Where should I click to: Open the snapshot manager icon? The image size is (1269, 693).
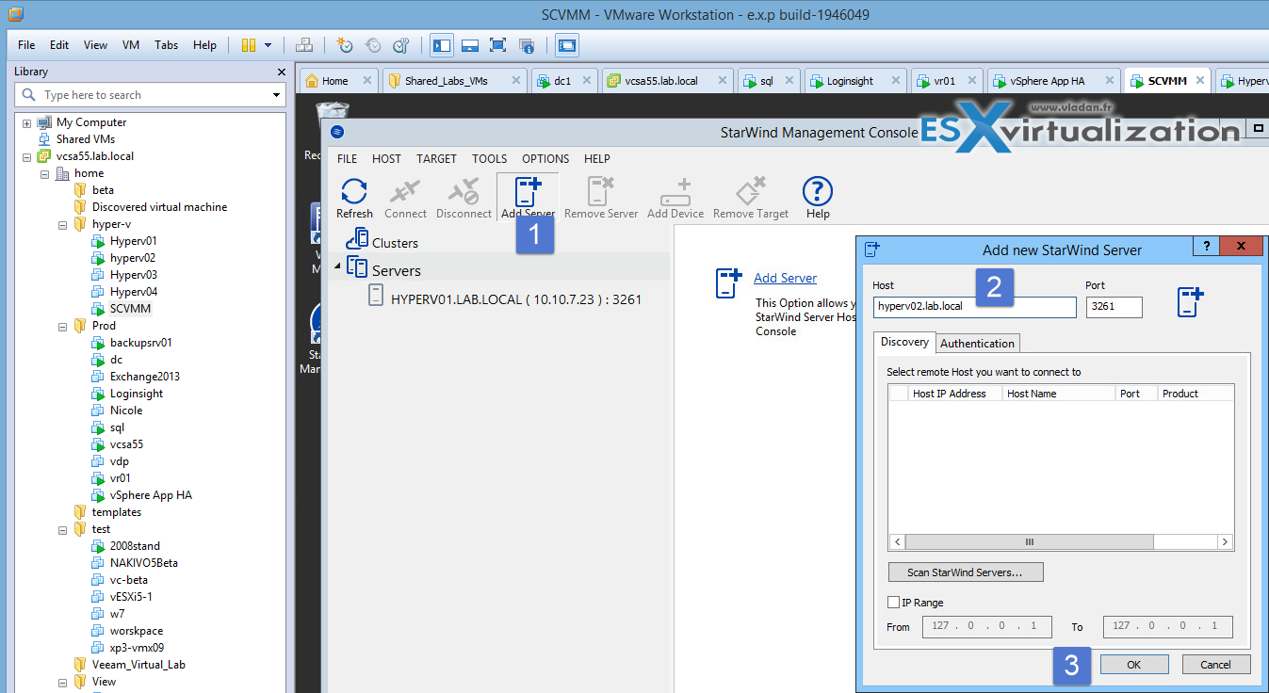tap(401, 44)
